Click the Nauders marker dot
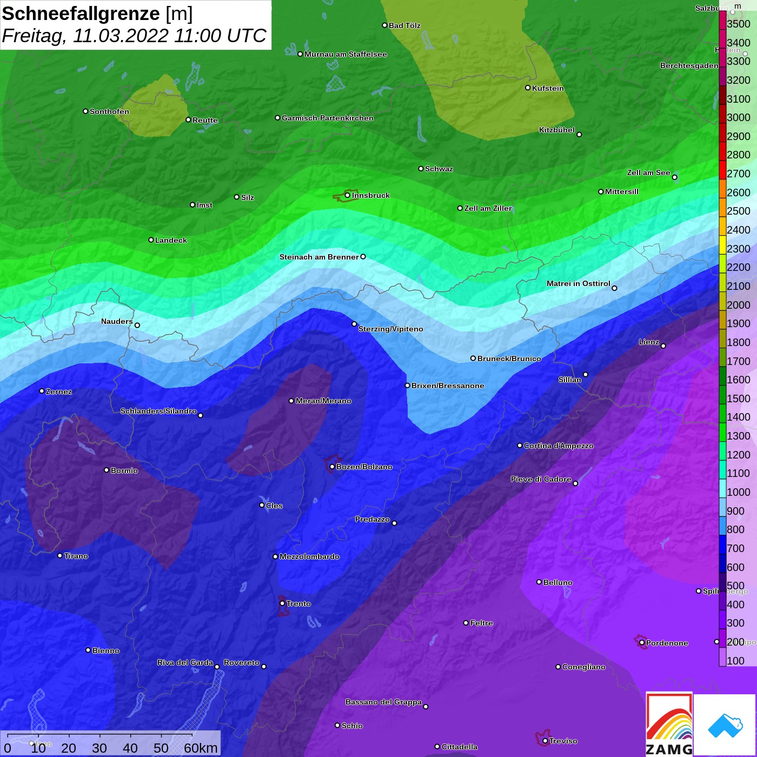 pyautogui.click(x=137, y=326)
